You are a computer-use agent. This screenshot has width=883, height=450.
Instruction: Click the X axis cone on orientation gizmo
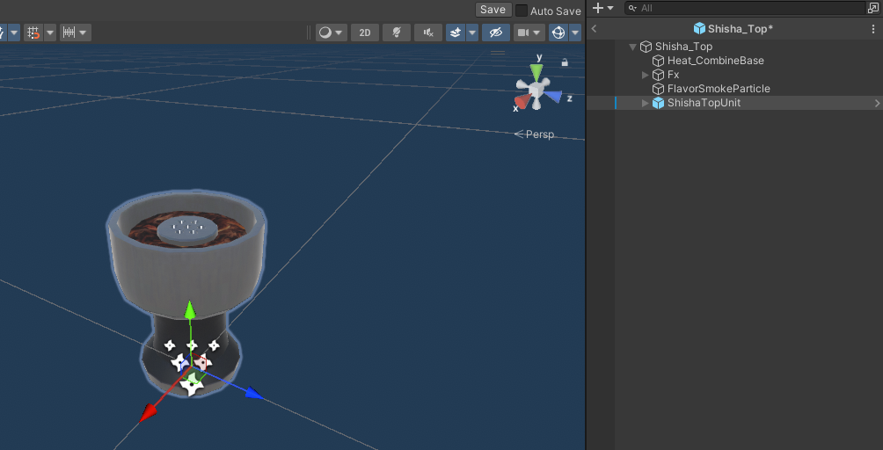523,101
